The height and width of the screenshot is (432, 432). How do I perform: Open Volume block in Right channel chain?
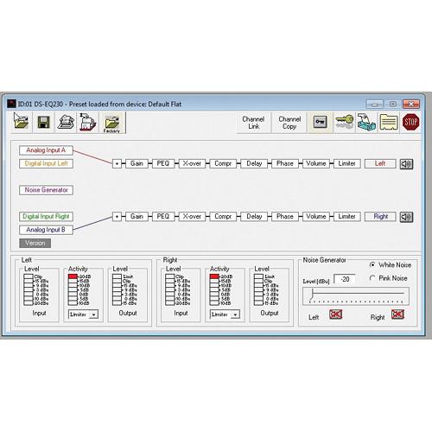click(x=316, y=216)
